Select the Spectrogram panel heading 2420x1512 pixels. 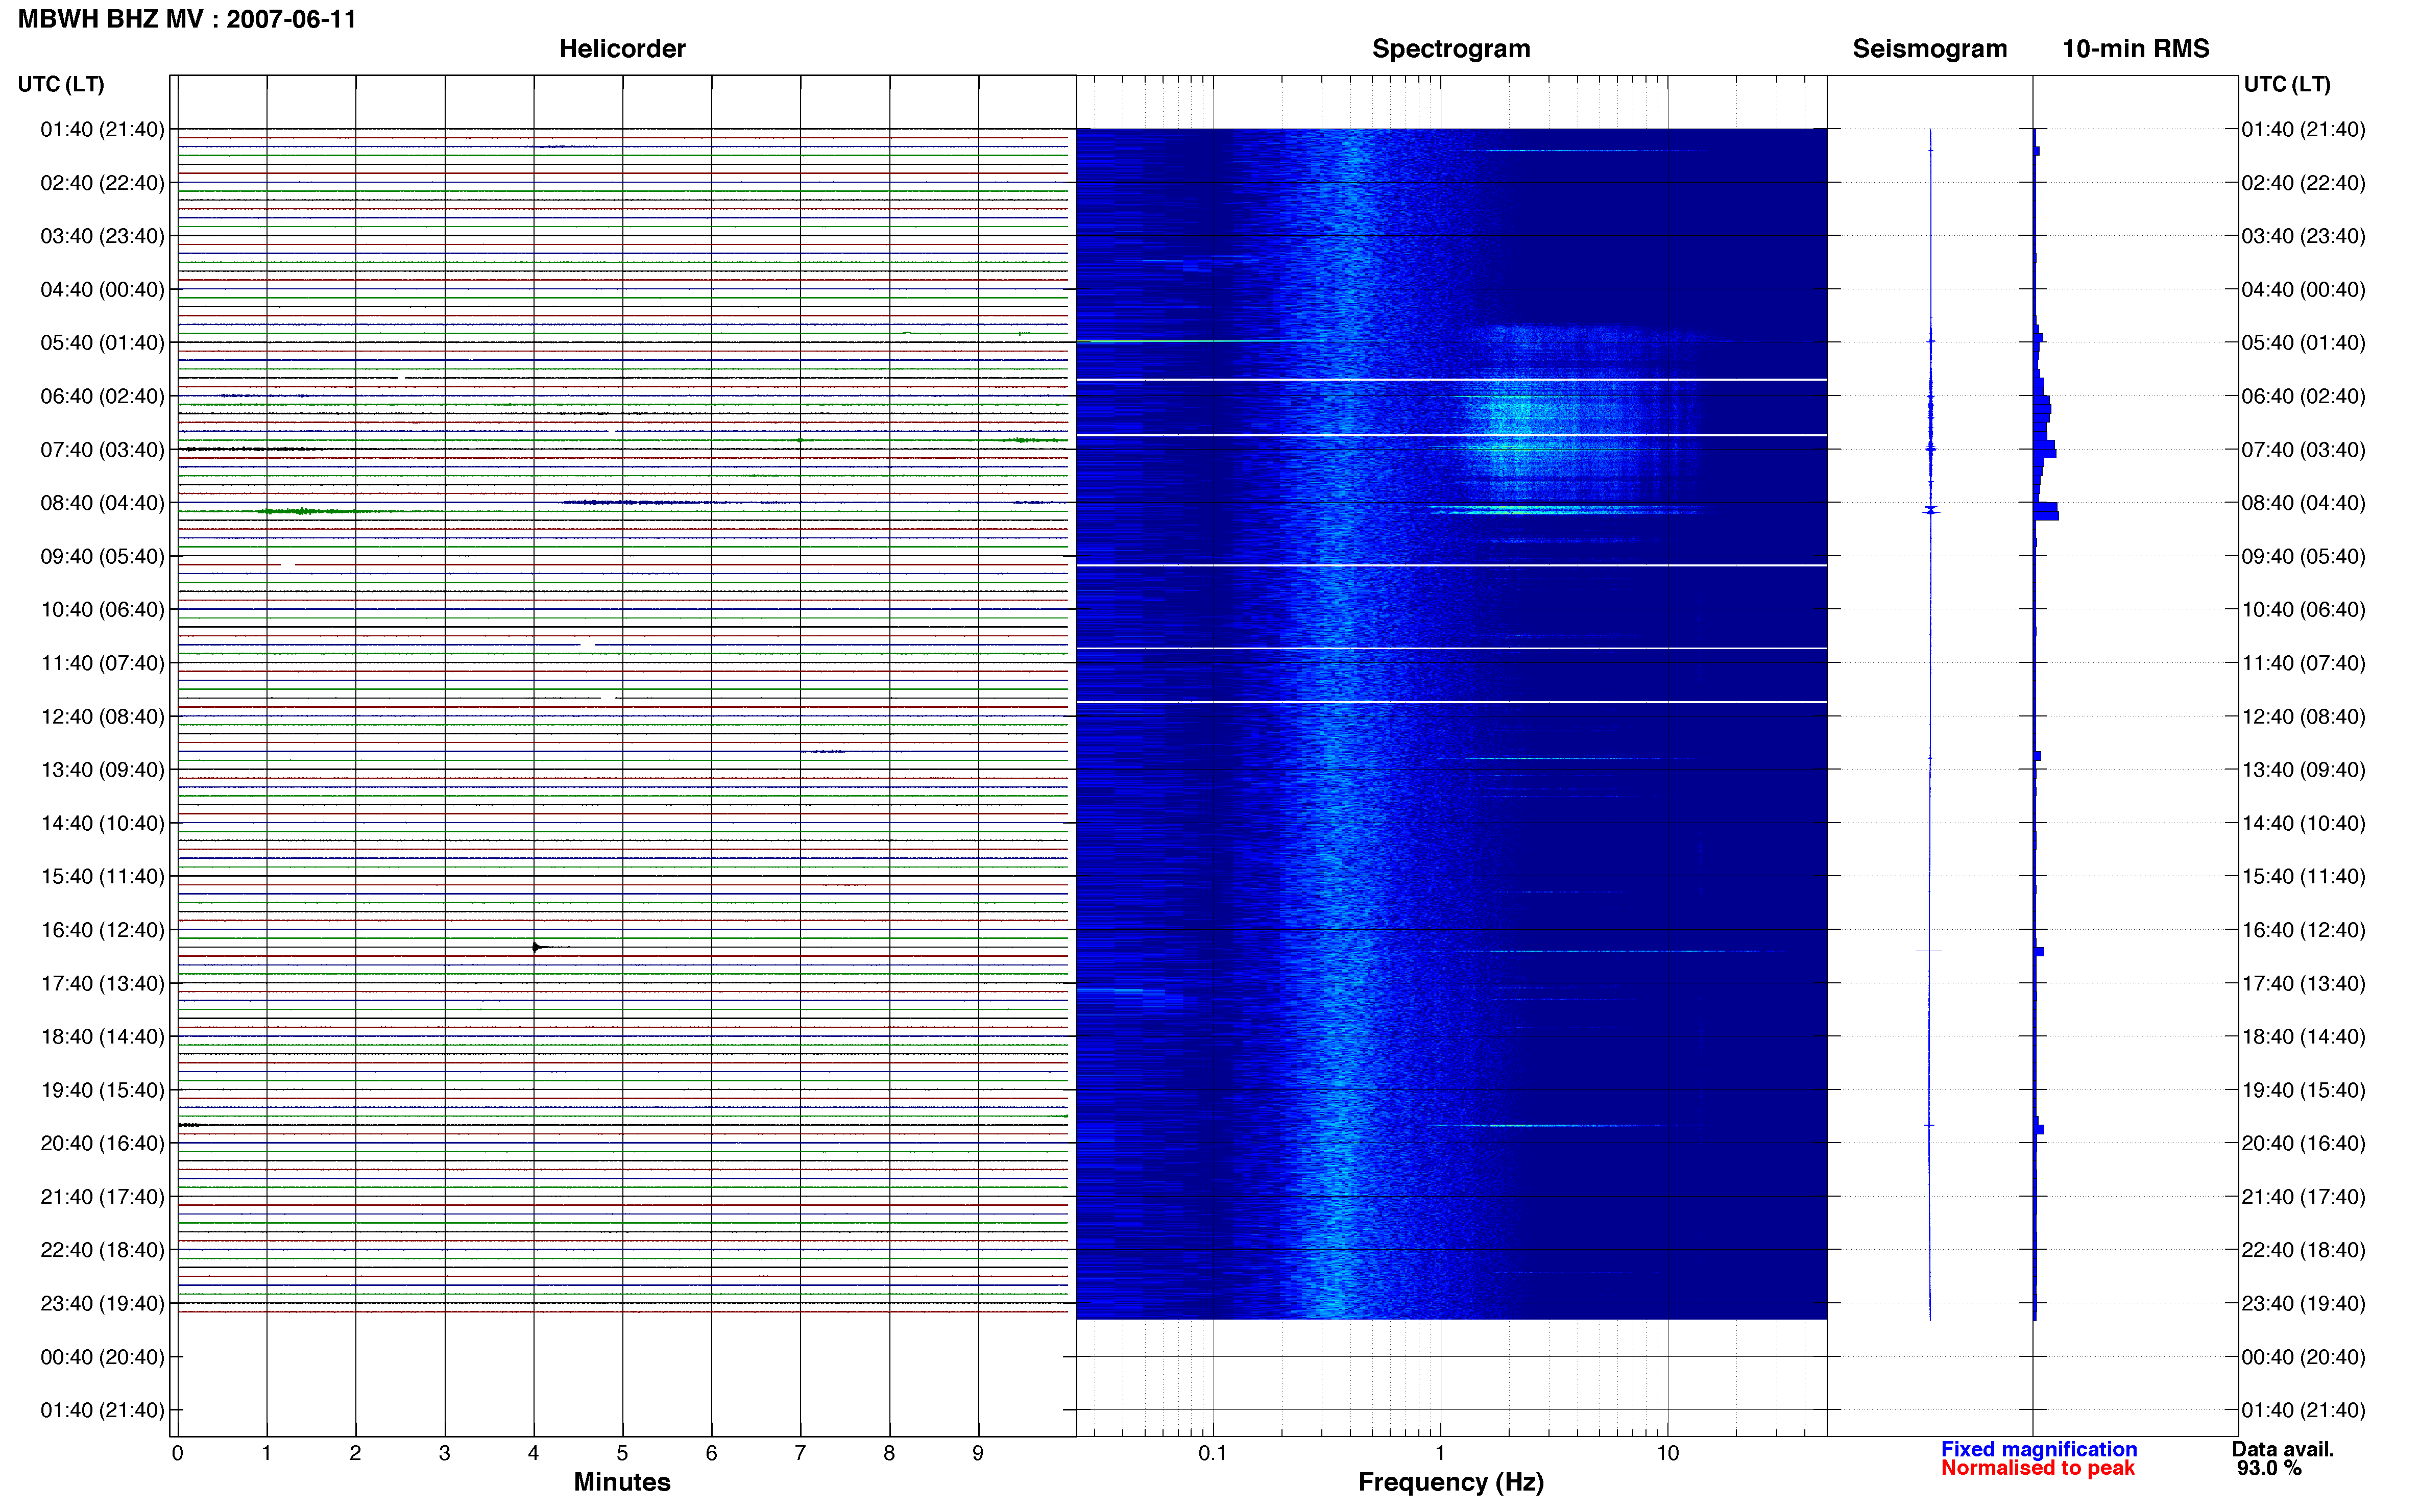pyautogui.click(x=1450, y=48)
